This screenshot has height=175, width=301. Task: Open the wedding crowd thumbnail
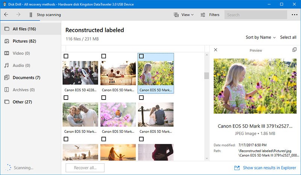tap(80, 73)
